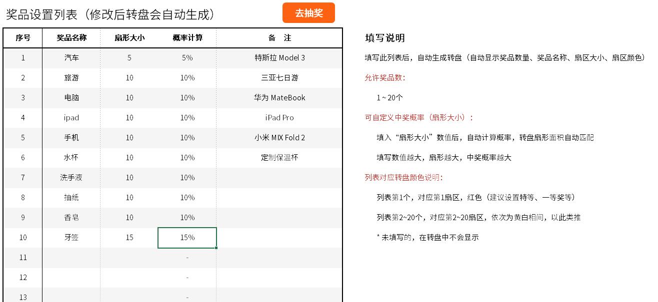The image size is (658, 302).
Task: Click the 旅游 prize name cell
Action: tap(71, 78)
